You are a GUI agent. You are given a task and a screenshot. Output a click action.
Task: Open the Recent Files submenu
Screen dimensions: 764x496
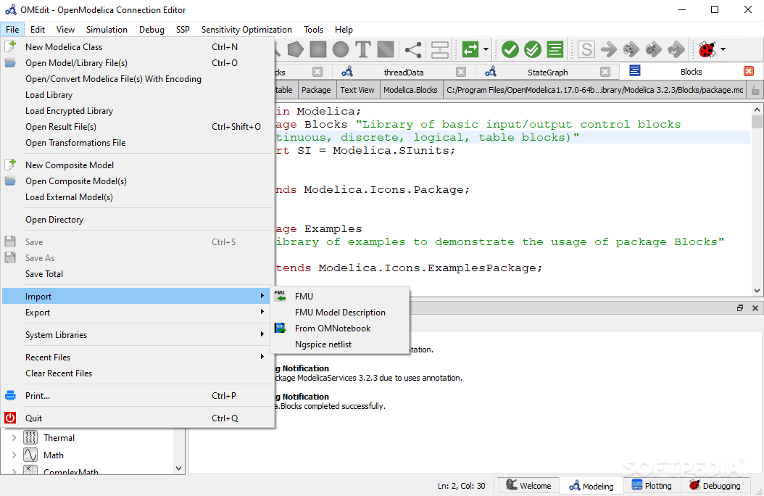136,357
